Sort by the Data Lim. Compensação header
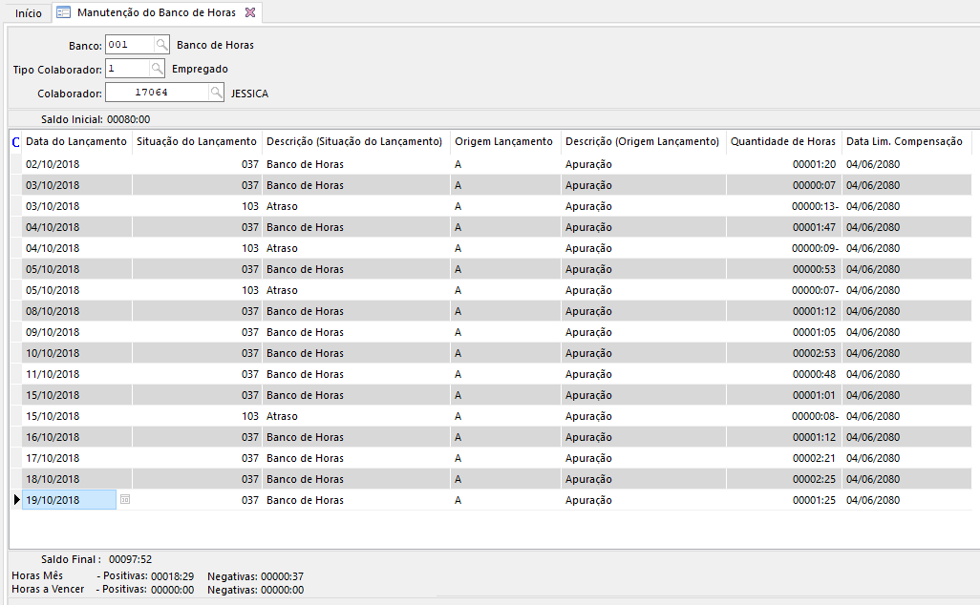This screenshot has width=980, height=605. point(904,141)
